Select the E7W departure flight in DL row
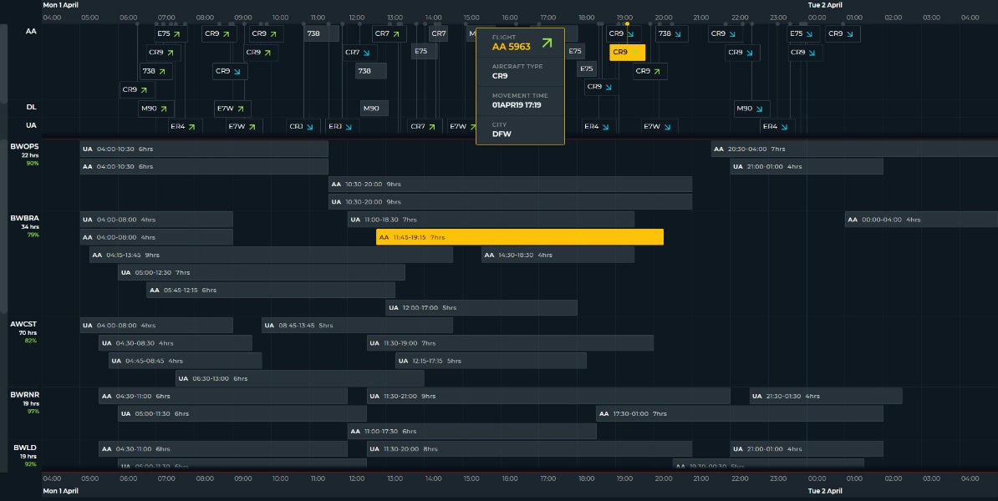 coord(232,109)
